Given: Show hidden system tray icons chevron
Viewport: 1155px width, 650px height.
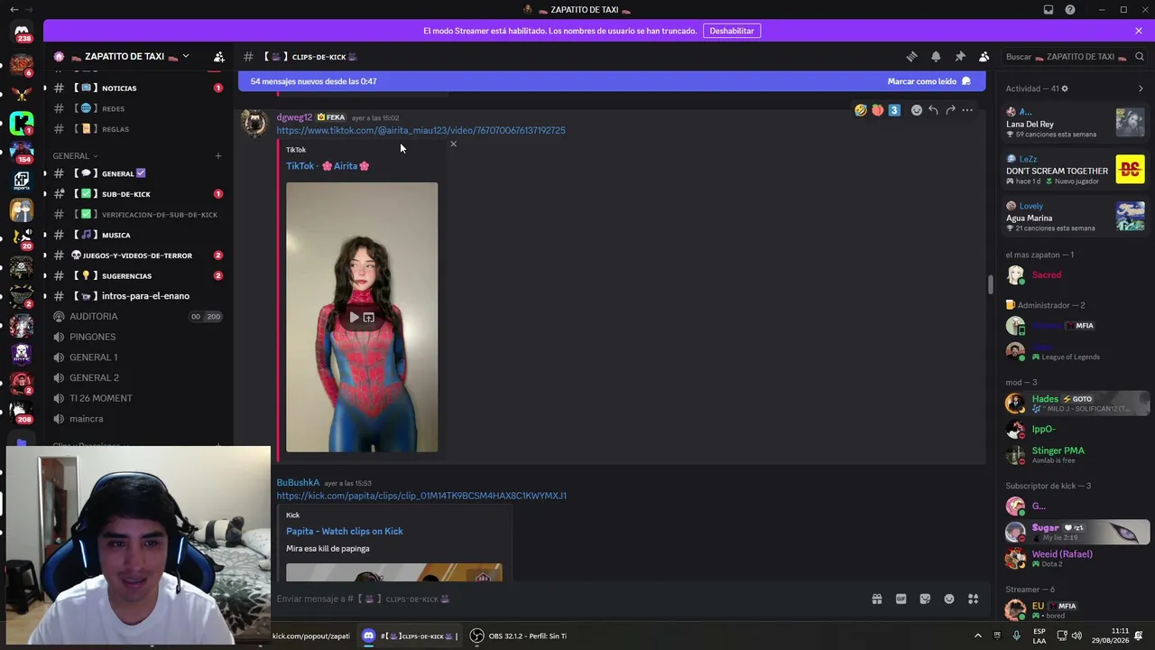Looking at the screenshot, I should (x=977, y=636).
